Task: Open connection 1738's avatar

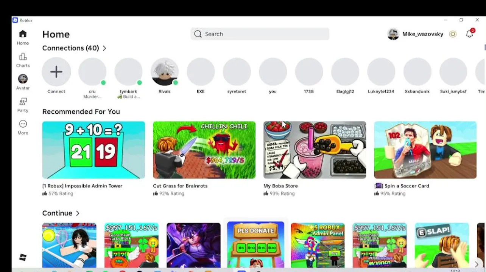Action: point(309,72)
